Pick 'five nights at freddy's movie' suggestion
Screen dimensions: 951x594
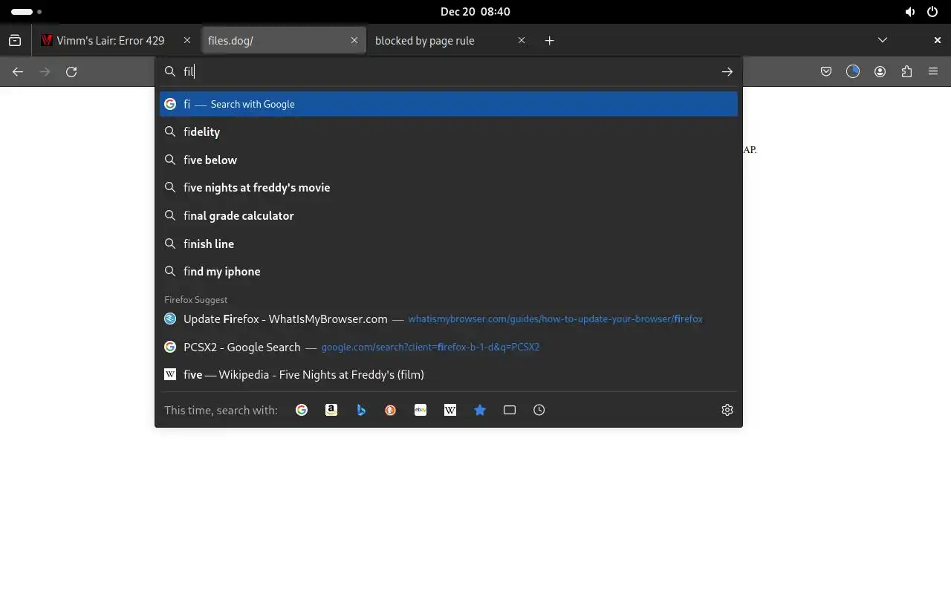tap(449, 188)
